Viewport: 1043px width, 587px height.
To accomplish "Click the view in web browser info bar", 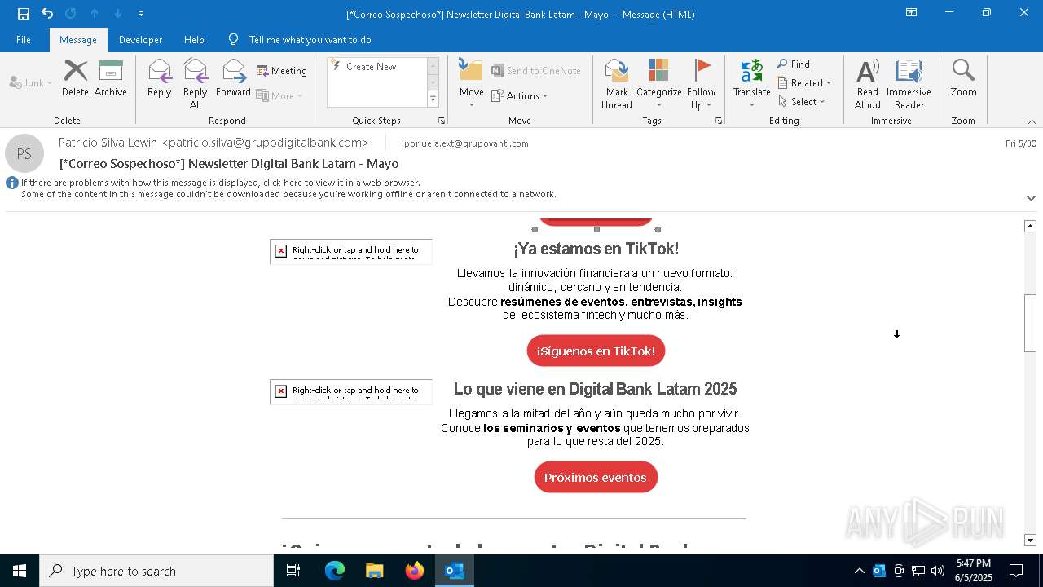I will coord(220,183).
